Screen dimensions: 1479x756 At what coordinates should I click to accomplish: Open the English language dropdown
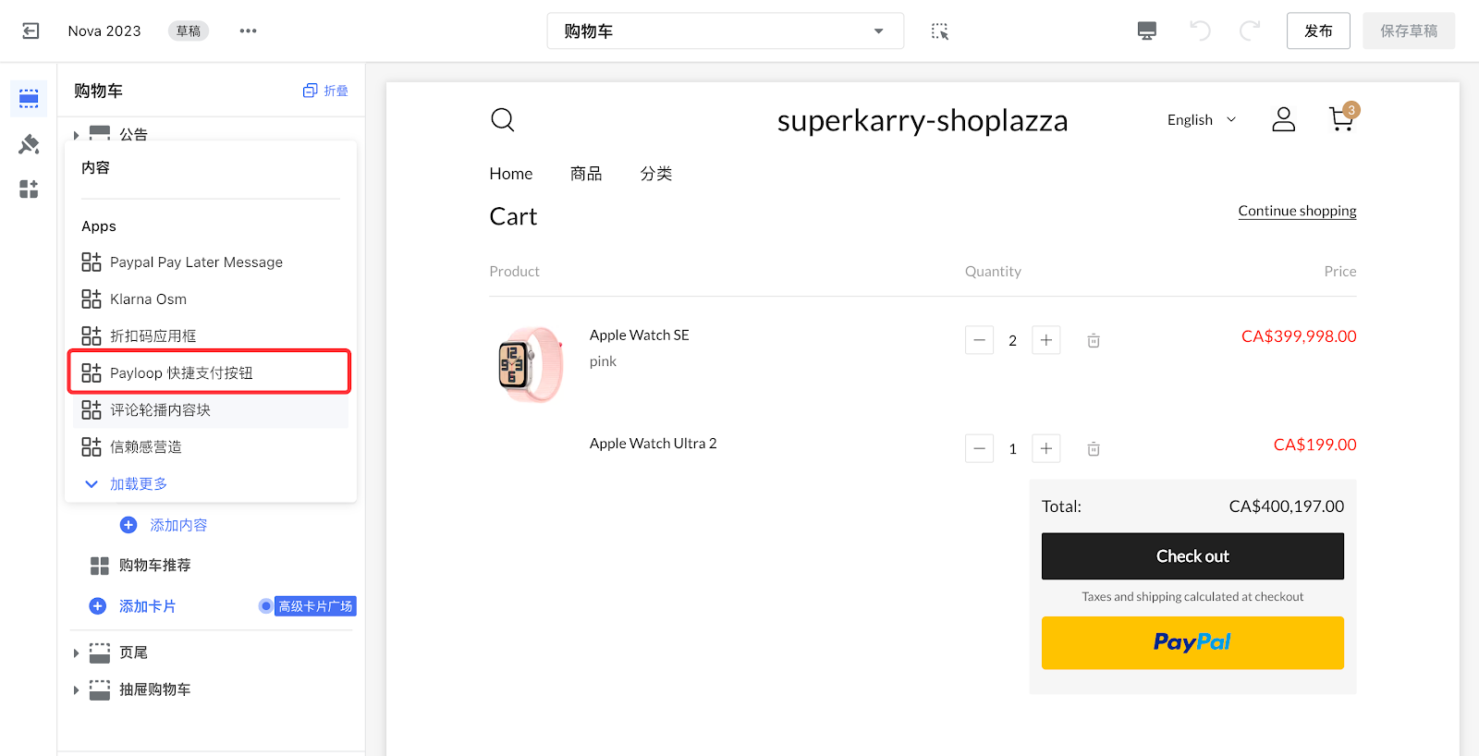click(x=1201, y=120)
